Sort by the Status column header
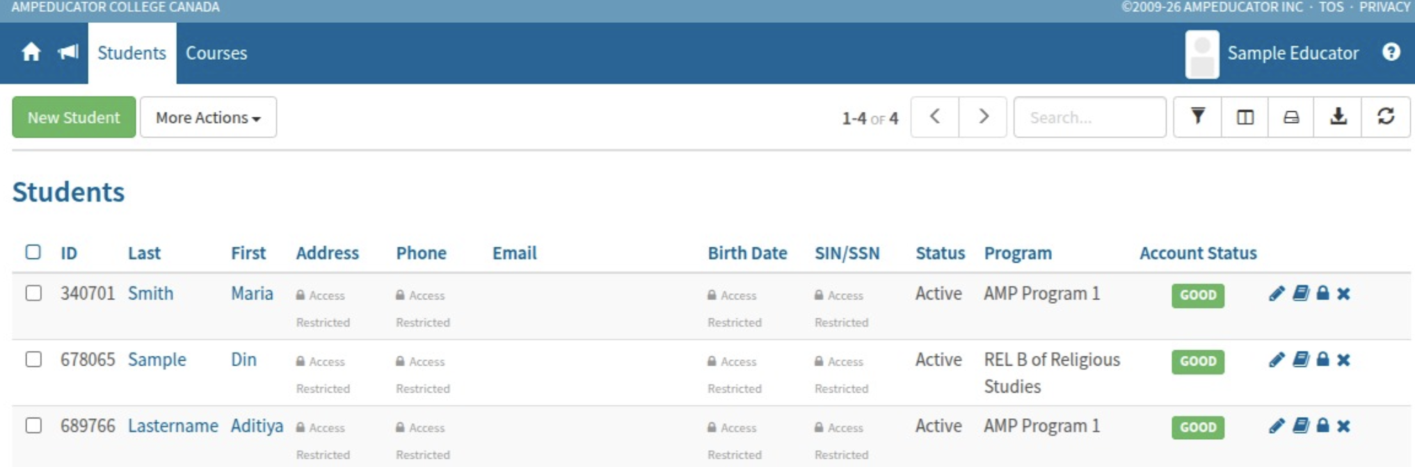This screenshot has width=1415, height=467. [x=941, y=253]
